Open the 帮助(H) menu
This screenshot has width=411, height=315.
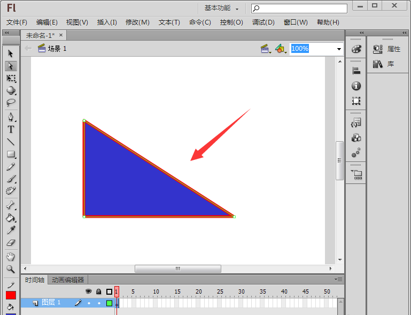point(328,22)
